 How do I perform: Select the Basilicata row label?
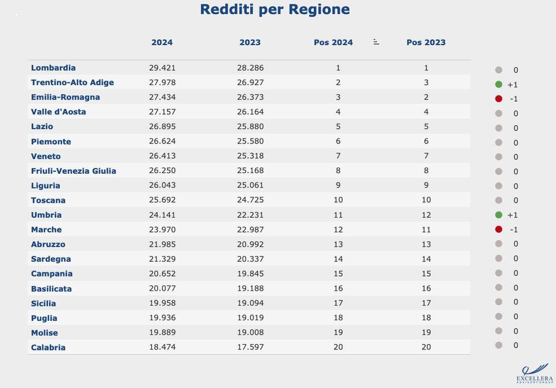point(52,288)
